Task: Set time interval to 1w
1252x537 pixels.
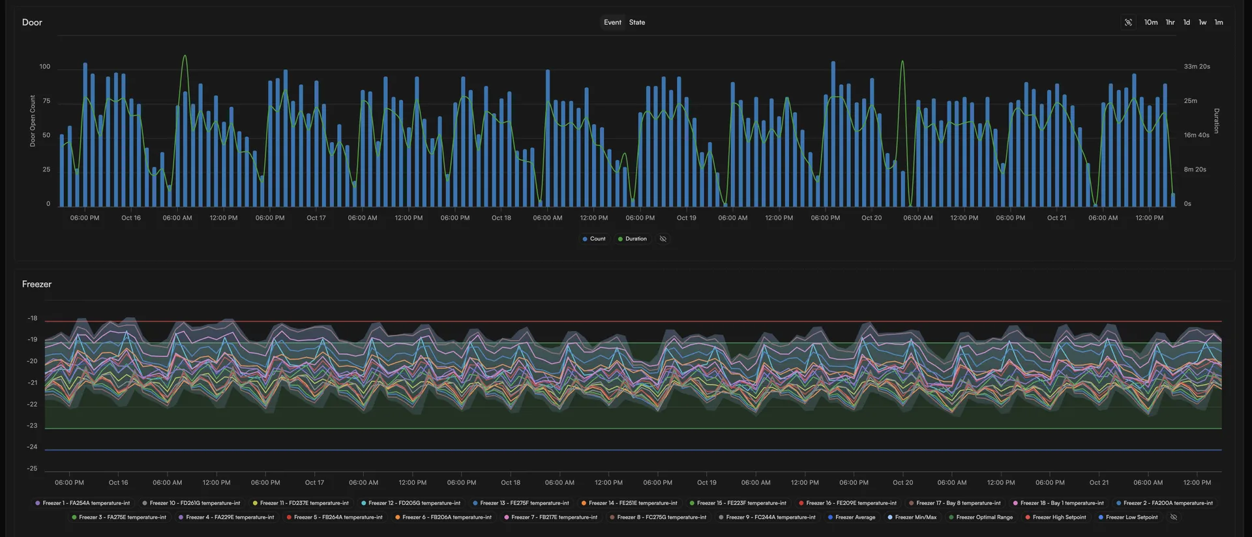Action: coord(1202,22)
